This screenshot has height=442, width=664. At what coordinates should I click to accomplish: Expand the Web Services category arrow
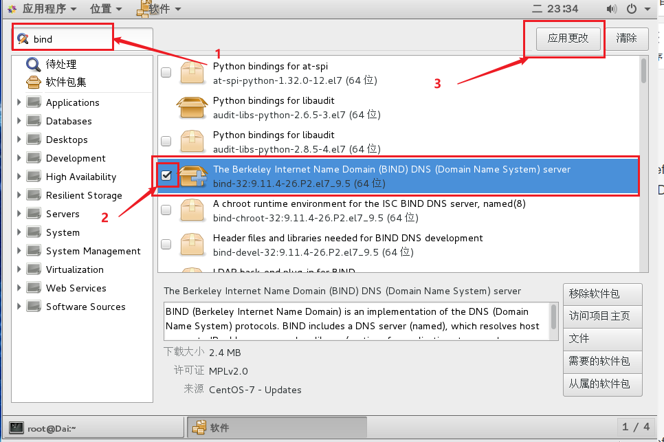click(x=19, y=288)
